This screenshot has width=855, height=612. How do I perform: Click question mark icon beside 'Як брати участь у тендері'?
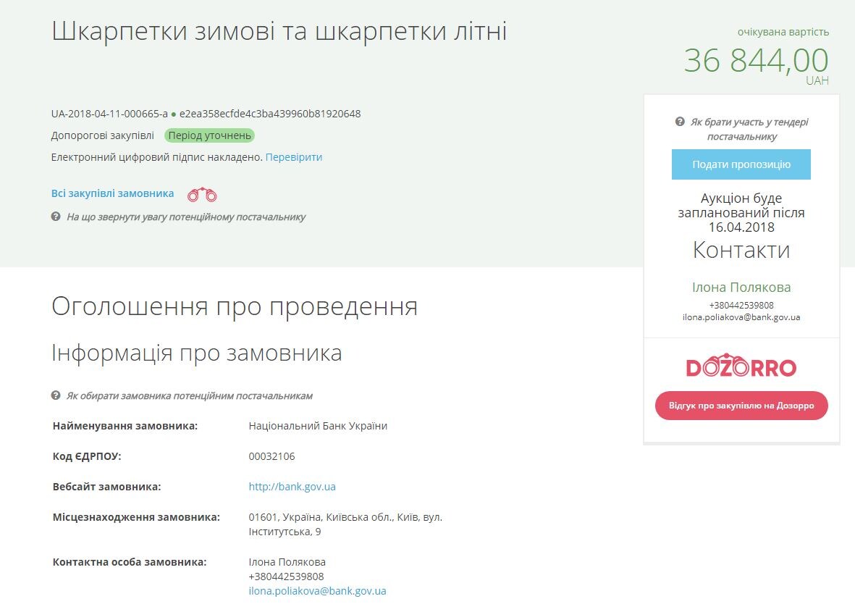coord(680,122)
